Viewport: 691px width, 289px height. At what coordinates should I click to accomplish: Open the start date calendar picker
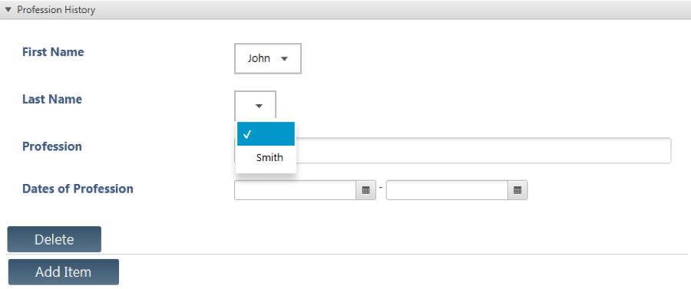click(365, 190)
